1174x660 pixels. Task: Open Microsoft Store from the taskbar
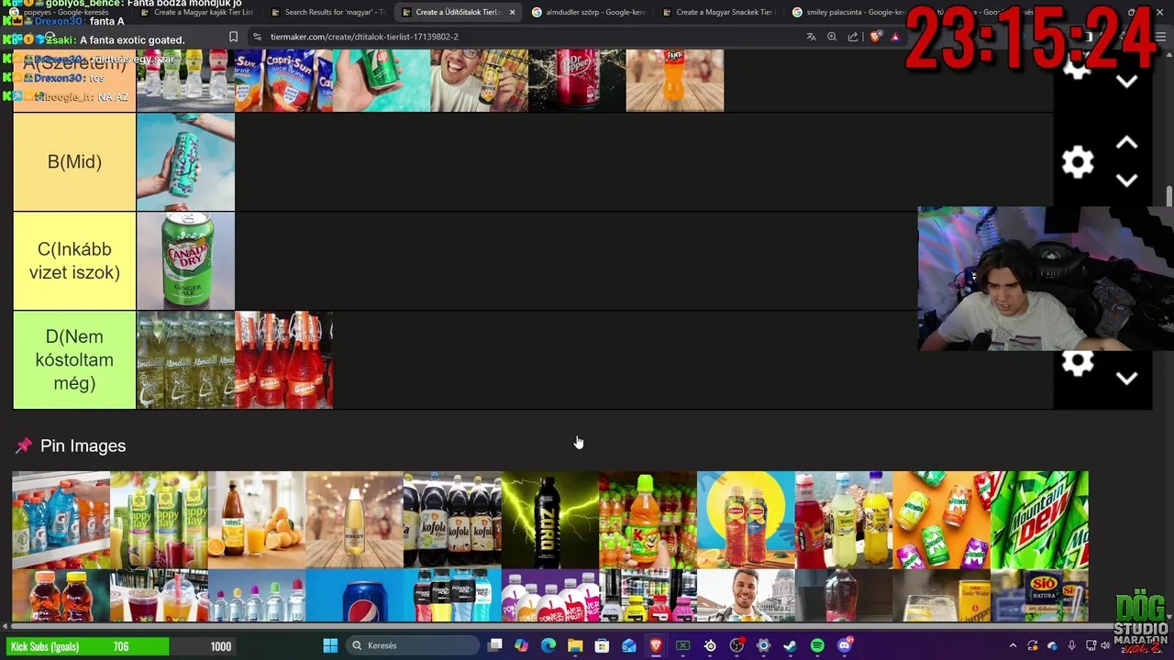[x=602, y=645]
